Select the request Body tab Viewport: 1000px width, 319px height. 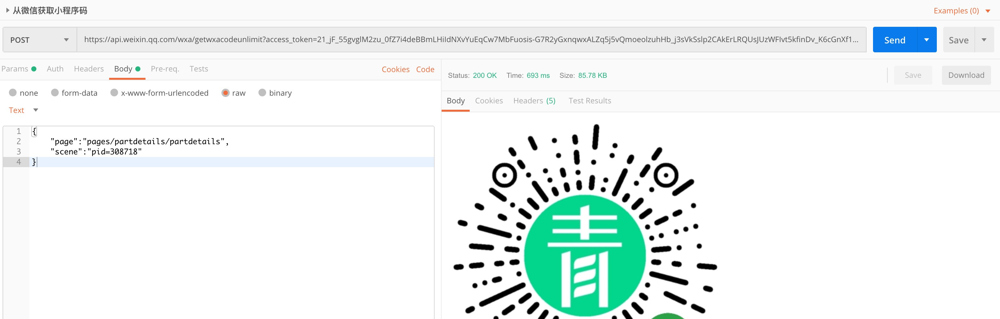[x=127, y=69]
